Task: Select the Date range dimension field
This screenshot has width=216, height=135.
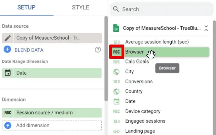Action: click(52, 73)
